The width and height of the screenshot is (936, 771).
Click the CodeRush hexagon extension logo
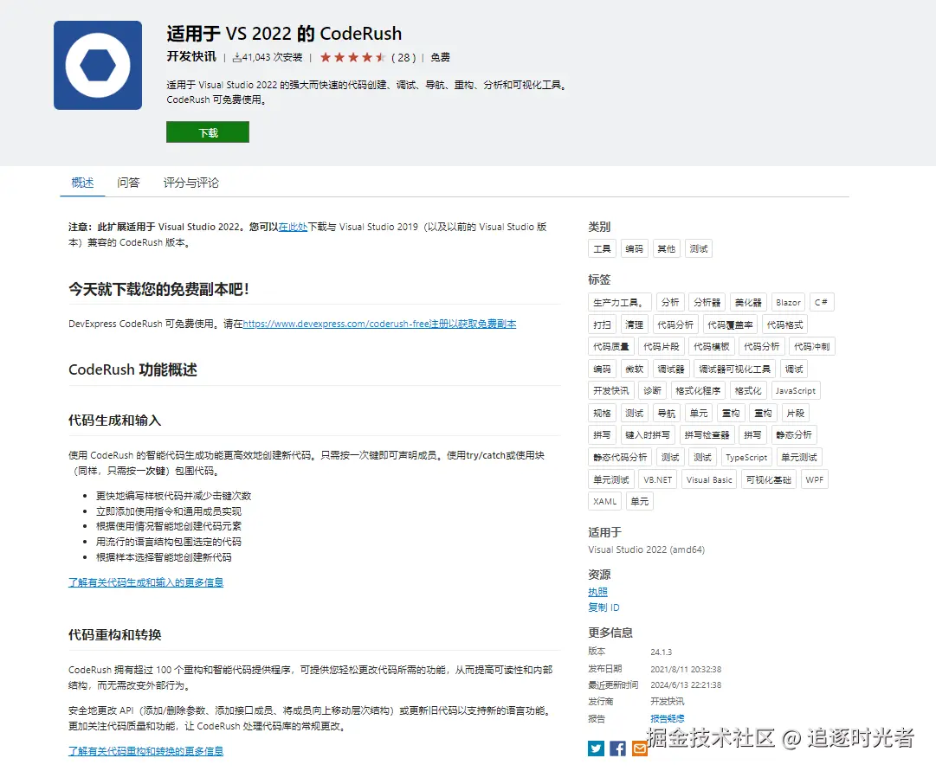pyautogui.click(x=98, y=65)
